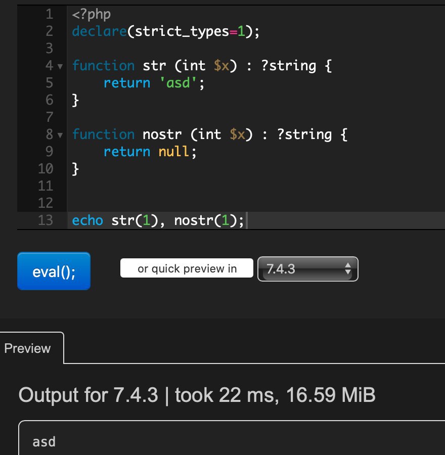Image resolution: width=445 pixels, height=455 pixels.
Task: Place cursor on line 13 echo statement
Action: coord(158,220)
